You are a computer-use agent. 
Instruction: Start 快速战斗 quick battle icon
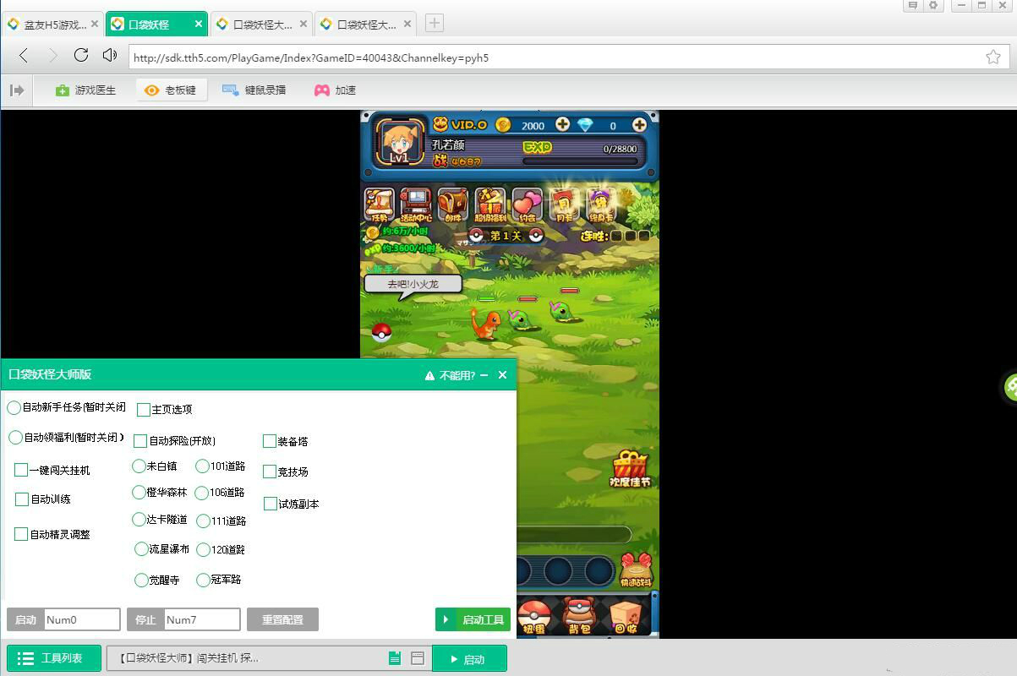coord(636,570)
